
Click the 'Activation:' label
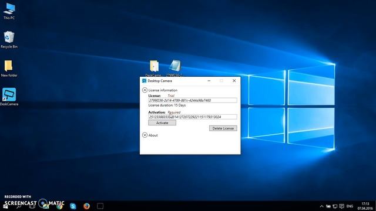pos(157,112)
